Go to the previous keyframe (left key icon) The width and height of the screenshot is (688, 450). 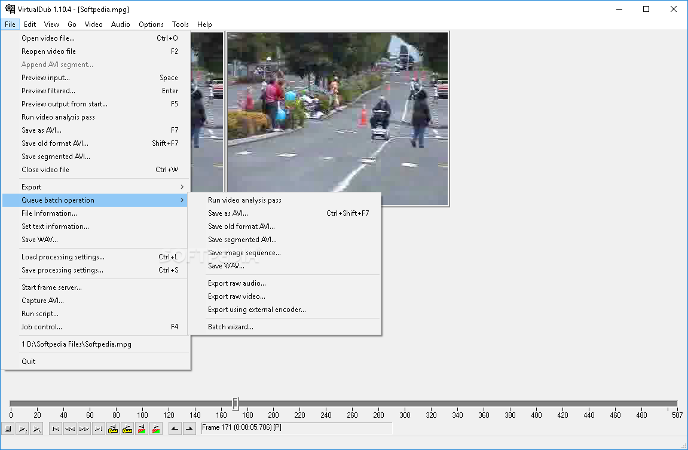(113, 428)
